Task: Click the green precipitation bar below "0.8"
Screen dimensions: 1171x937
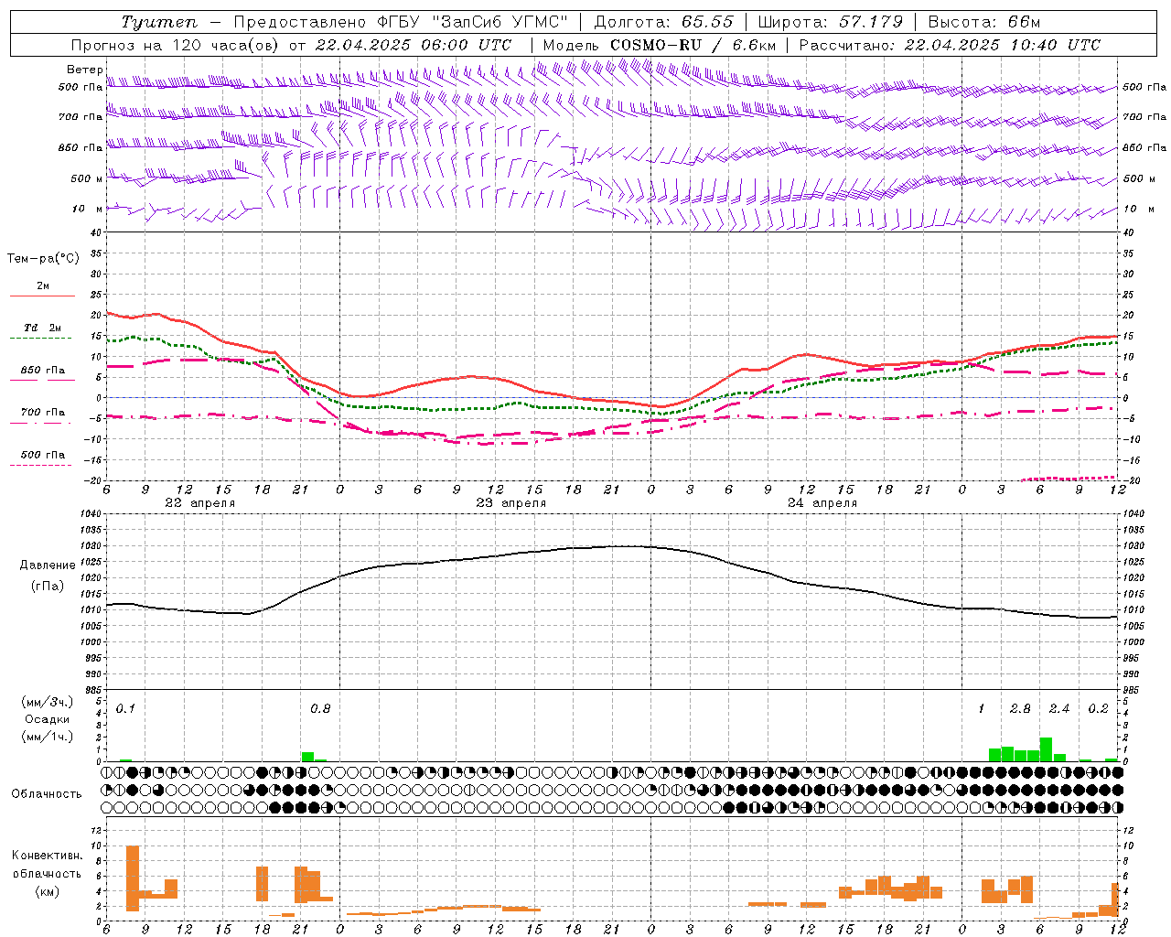Action: pyautogui.click(x=308, y=757)
